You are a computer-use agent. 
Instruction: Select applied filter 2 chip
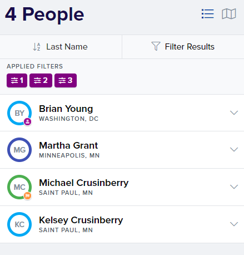tap(41, 80)
